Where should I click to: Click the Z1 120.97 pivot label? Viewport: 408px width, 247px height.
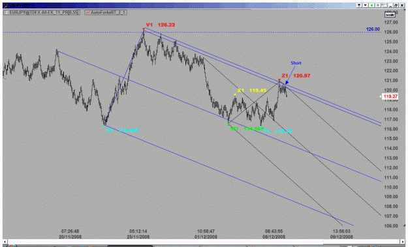[x=296, y=76]
